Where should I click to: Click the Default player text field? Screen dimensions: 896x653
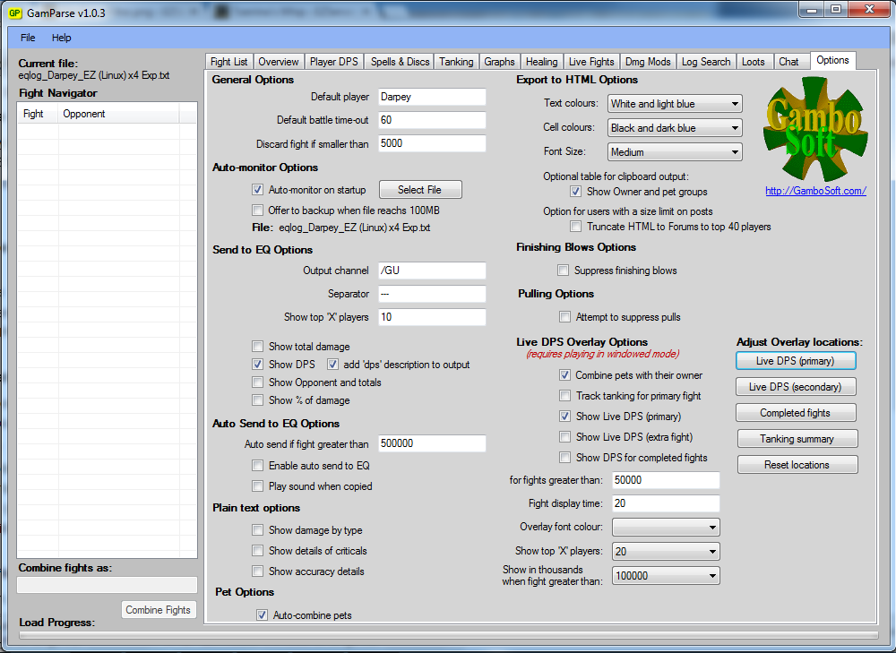[x=431, y=97]
